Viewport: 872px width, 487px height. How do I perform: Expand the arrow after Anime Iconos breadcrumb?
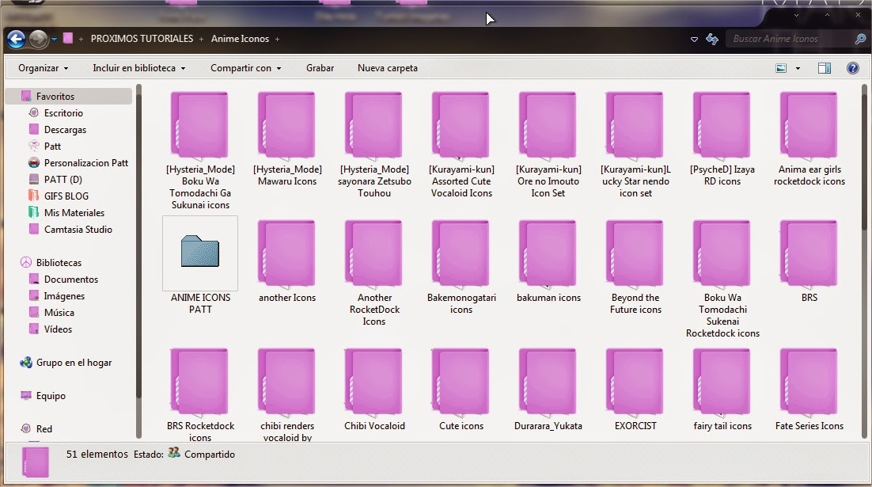pyautogui.click(x=277, y=39)
